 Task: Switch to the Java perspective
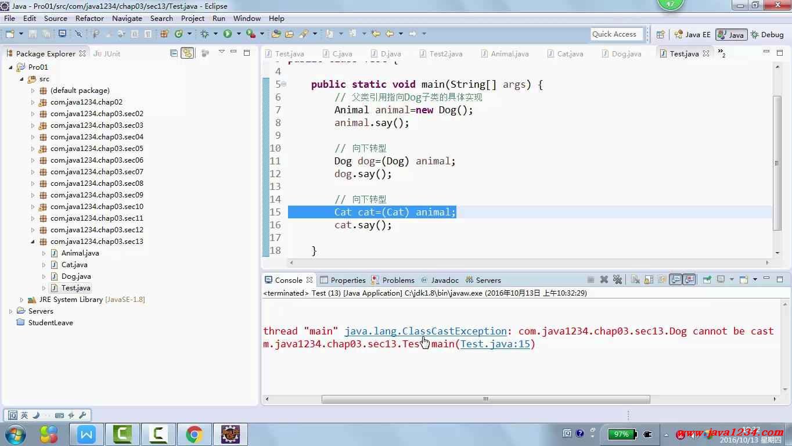pos(731,34)
